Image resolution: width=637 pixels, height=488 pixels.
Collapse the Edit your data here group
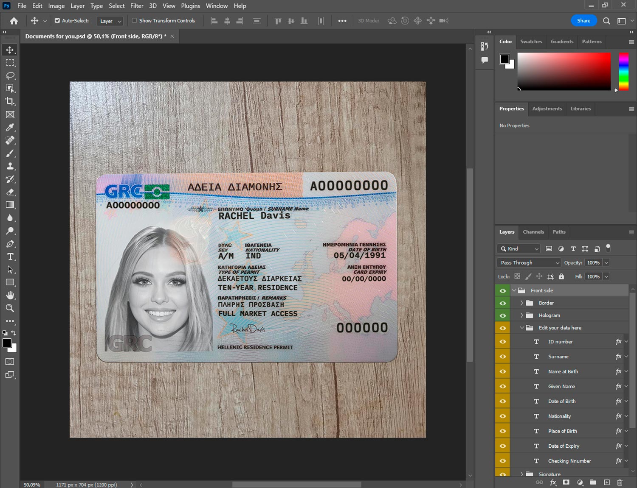[x=522, y=327]
